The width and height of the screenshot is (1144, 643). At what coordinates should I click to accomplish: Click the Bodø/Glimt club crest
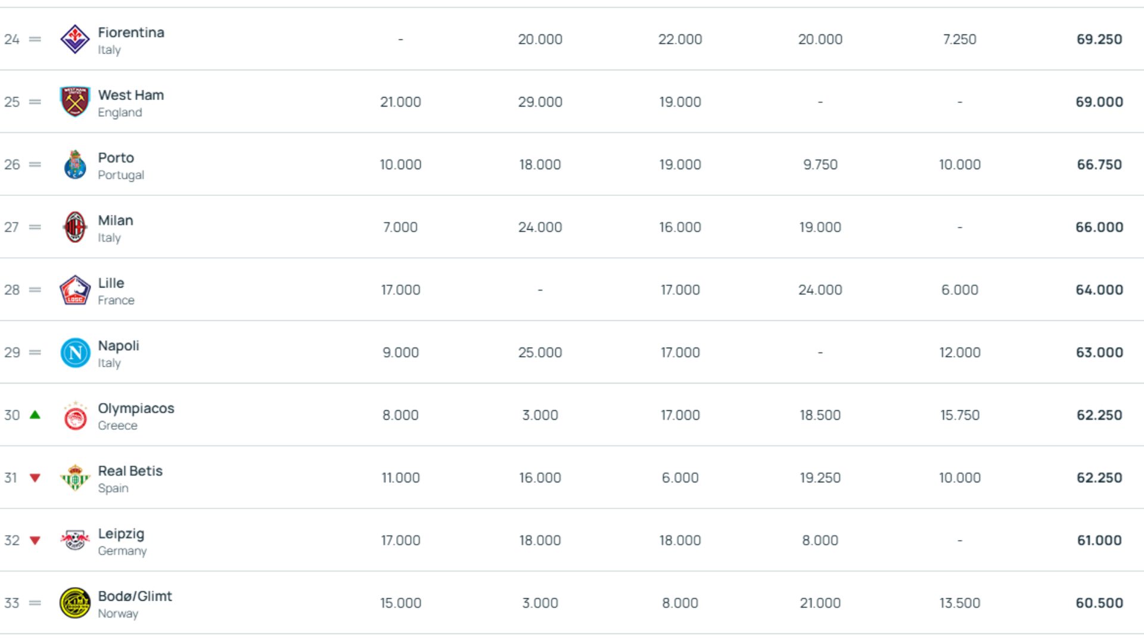[75, 603]
